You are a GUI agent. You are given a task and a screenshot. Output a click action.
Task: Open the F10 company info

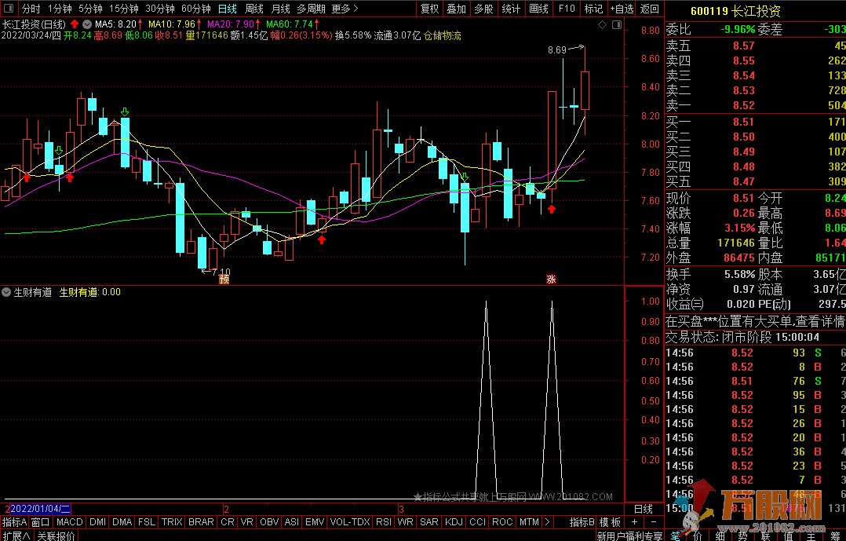pyautogui.click(x=566, y=9)
